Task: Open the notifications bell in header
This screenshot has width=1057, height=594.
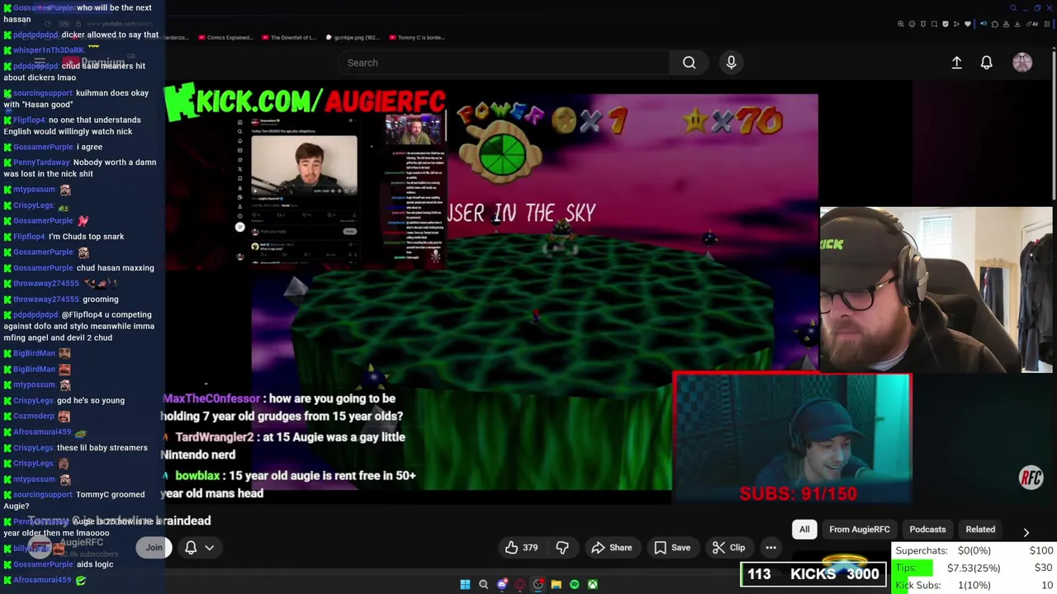Action: coord(986,63)
